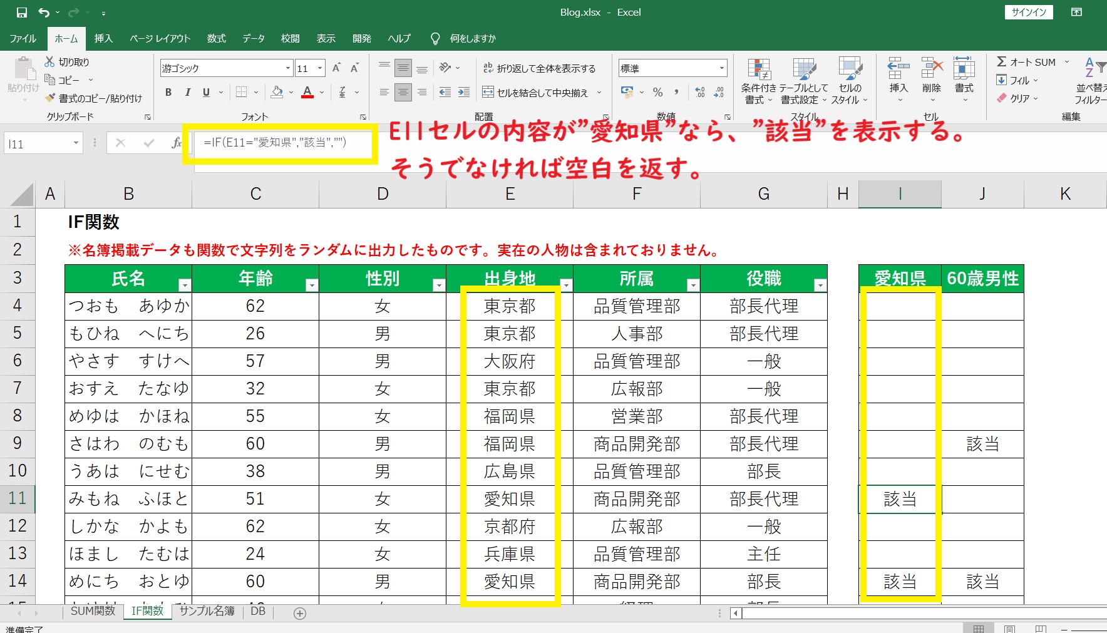Click the クリア clear button
The width and height of the screenshot is (1107, 633).
(x=1017, y=98)
